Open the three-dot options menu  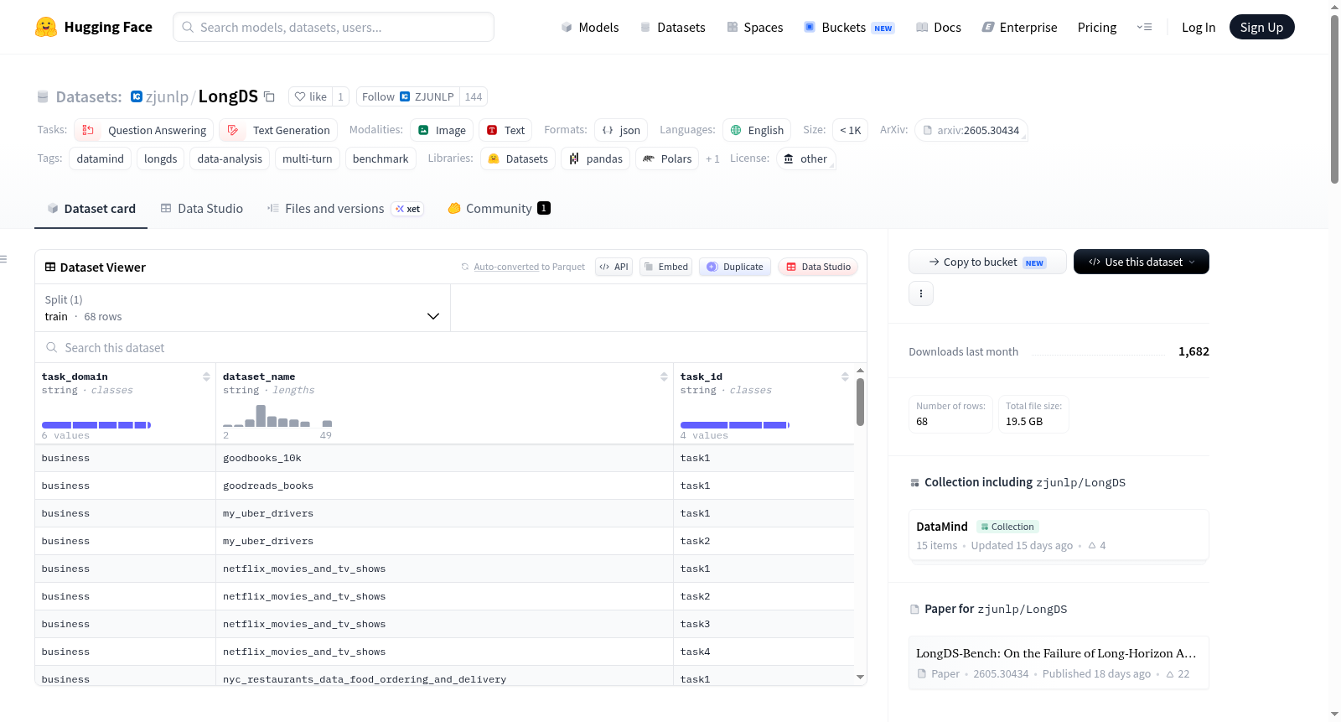[921, 293]
